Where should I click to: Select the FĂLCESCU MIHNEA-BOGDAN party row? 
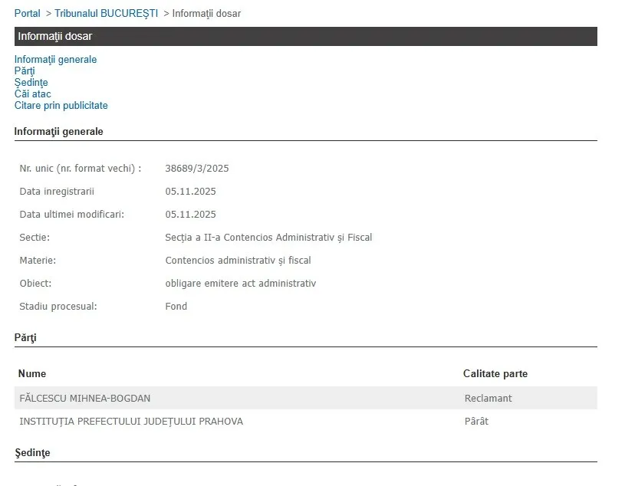click(x=84, y=399)
